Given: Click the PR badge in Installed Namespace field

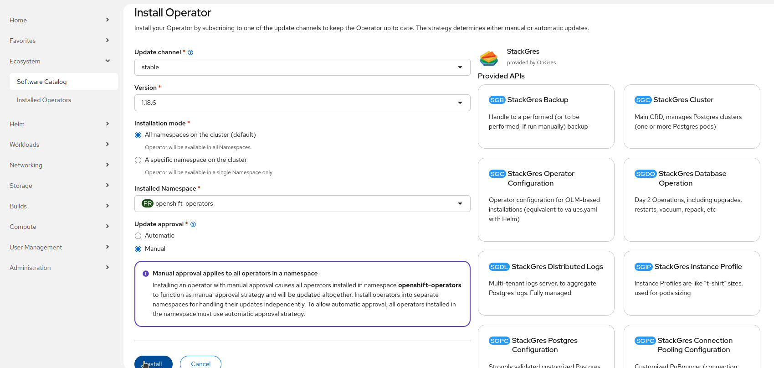Looking at the screenshot, I should click(x=148, y=203).
